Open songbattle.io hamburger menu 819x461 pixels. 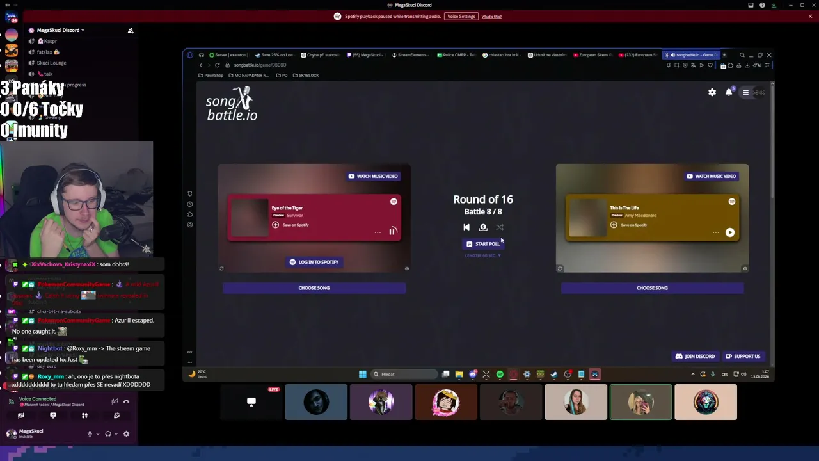coord(745,92)
